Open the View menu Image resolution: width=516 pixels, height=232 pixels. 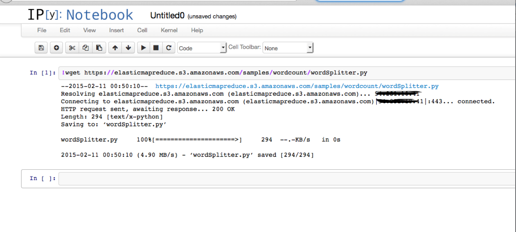click(x=90, y=30)
